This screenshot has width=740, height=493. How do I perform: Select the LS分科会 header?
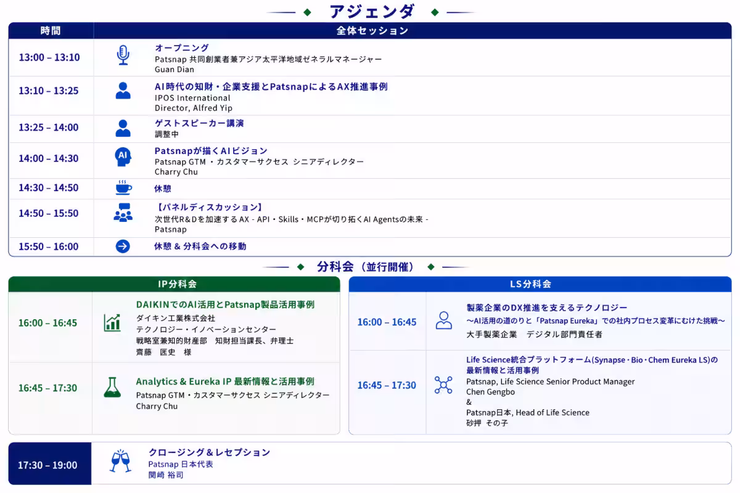[540, 284]
